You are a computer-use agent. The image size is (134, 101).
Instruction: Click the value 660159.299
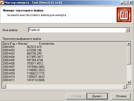[34, 54]
